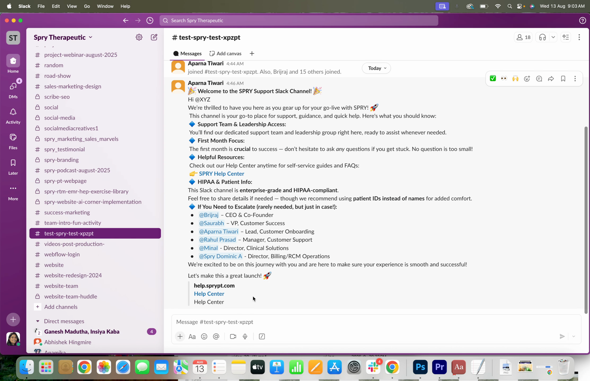Switch to the Add canvas tab
Viewport: 590px width, 381px height.
pos(225,53)
